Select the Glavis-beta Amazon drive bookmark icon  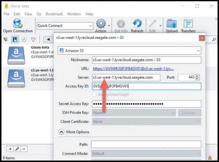tap(16, 55)
